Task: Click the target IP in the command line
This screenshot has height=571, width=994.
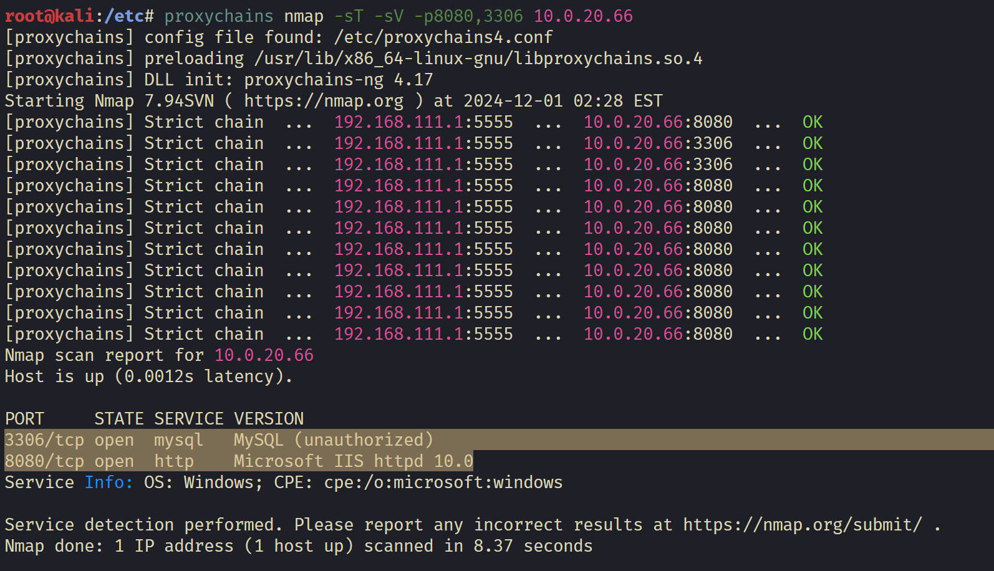Action: (583, 16)
